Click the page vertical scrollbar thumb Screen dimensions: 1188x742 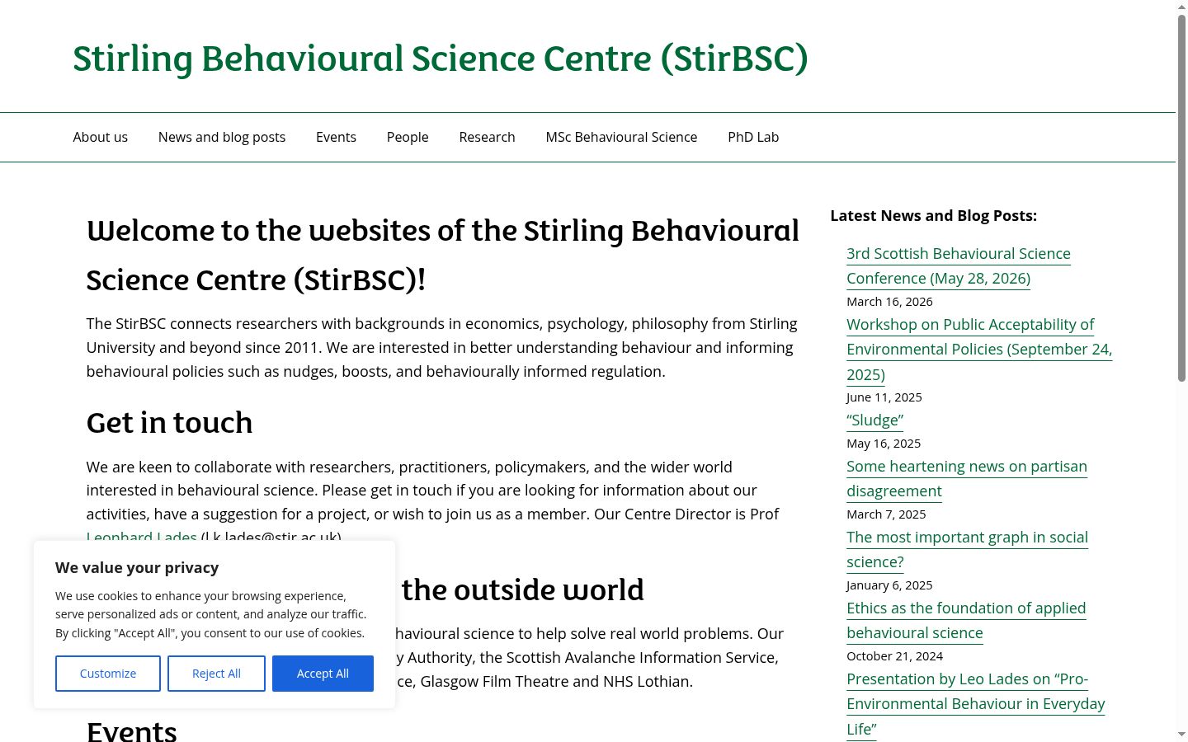point(1181,198)
